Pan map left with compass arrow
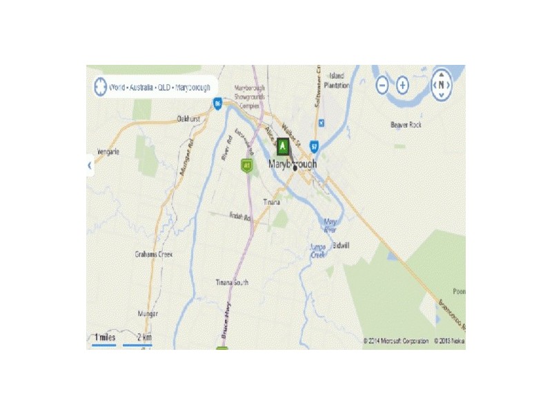This screenshot has width=552, height=414. (435, 85)
